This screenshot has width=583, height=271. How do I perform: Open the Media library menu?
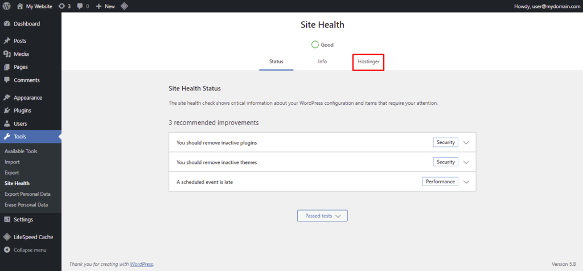coord(21,54)
